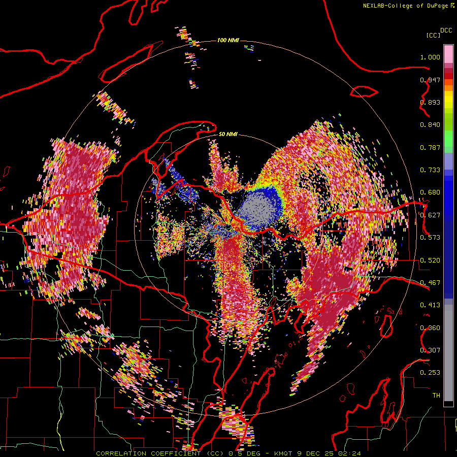Screen dimensions: 457x457
Task: Click the 0.893 legend value
Action: click(x=430, y=102)
